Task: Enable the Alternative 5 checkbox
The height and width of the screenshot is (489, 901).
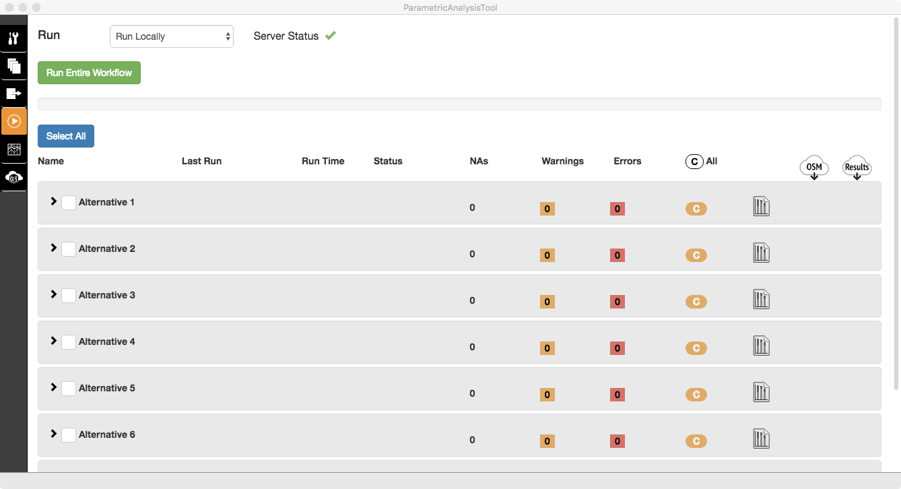Action: [69, 389]
